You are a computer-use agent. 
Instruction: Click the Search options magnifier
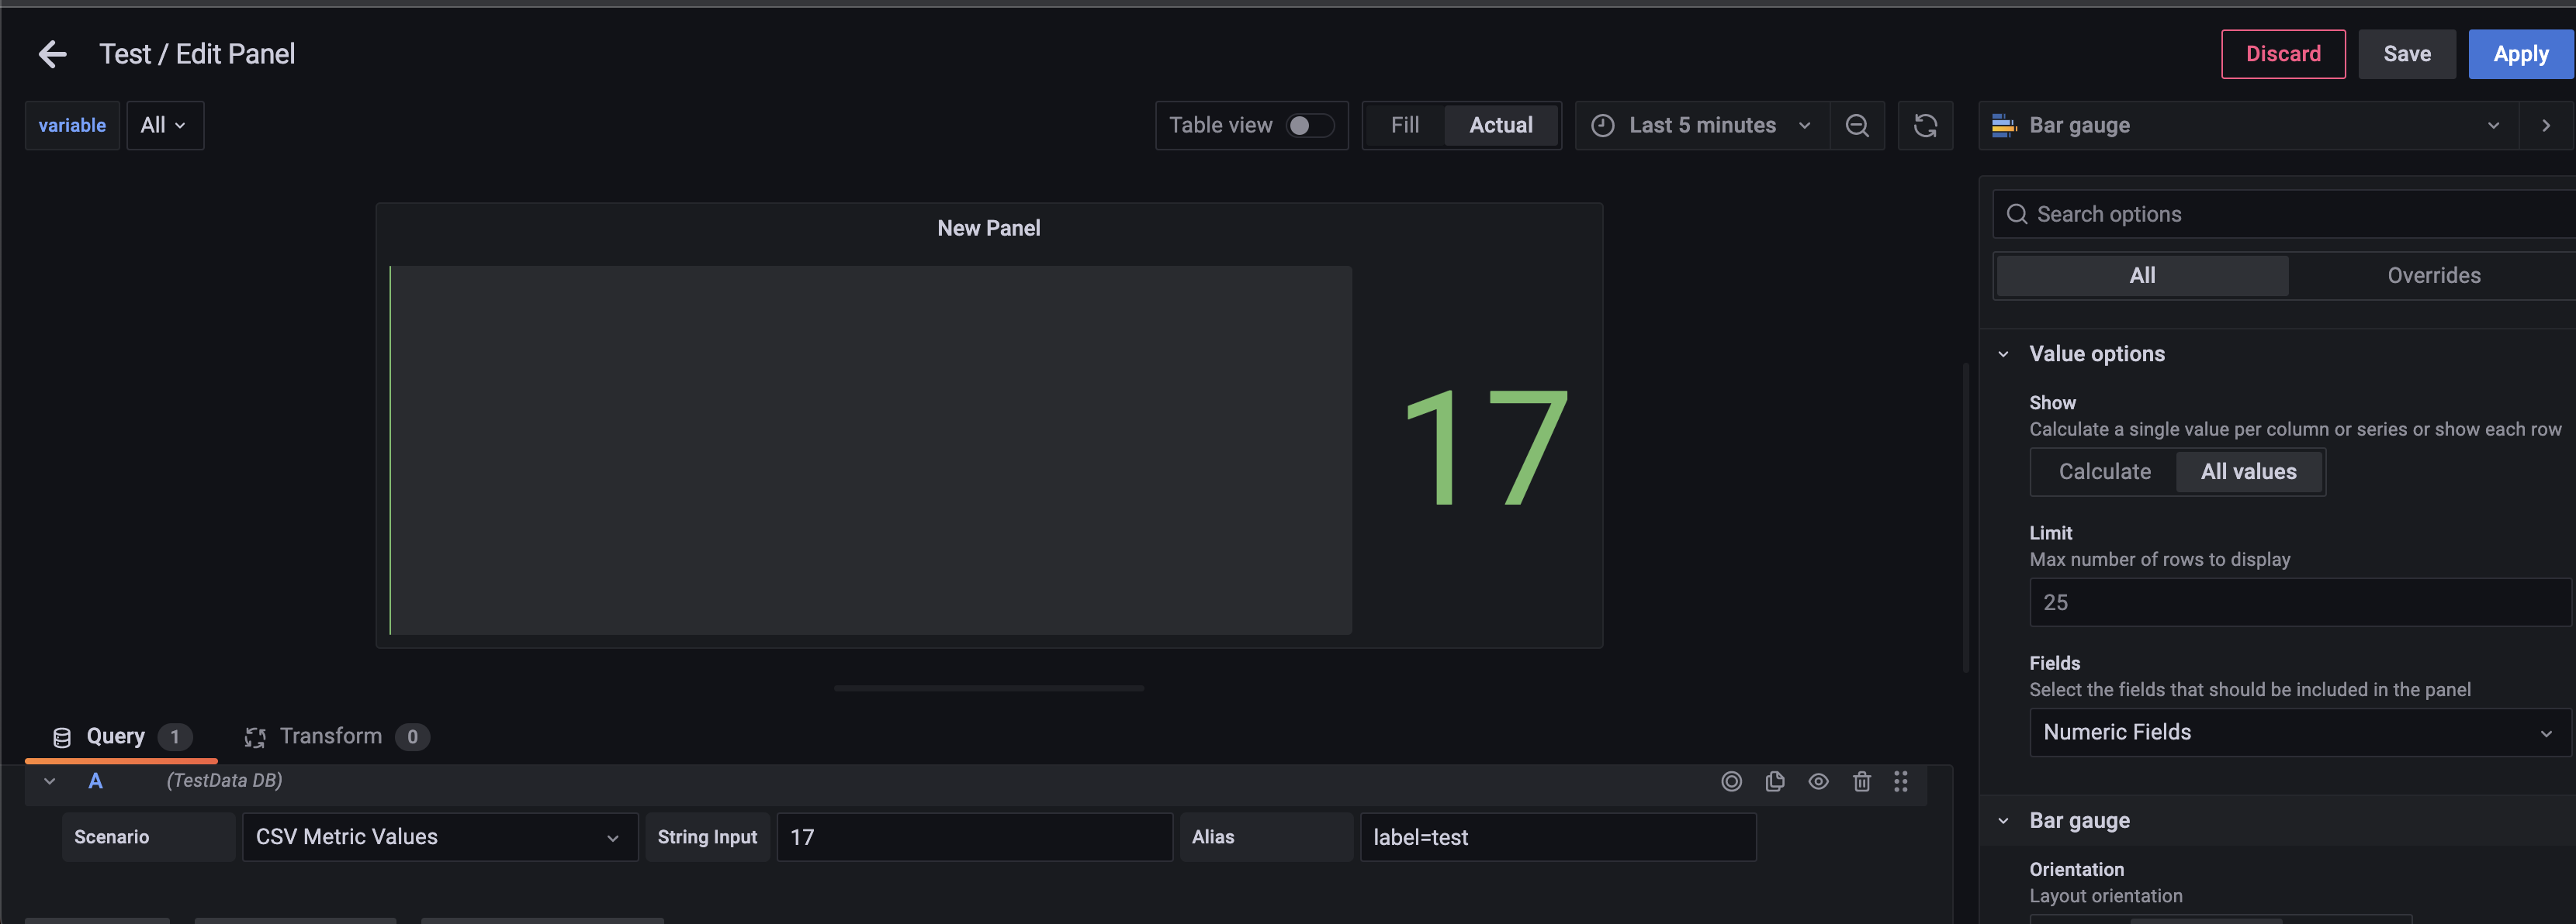click(x=2017, y=214)
